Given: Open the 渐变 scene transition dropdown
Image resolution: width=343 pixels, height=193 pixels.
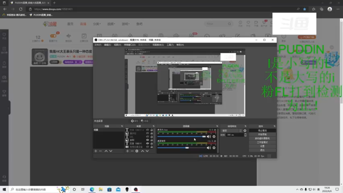Looking at the screenshot, I should [232, 131].
